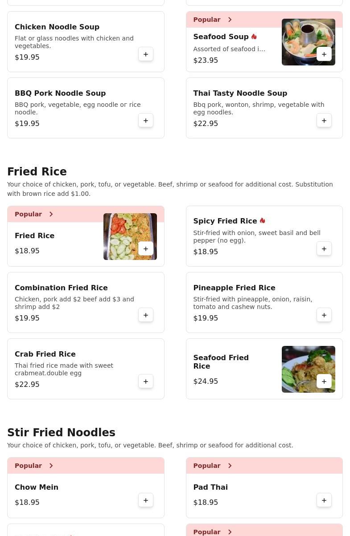The height and width of the screenshot is (536, 350).
Task: Add Seafood Soup using plus icon
Action: pyautogui.click(x=324, y=54)
